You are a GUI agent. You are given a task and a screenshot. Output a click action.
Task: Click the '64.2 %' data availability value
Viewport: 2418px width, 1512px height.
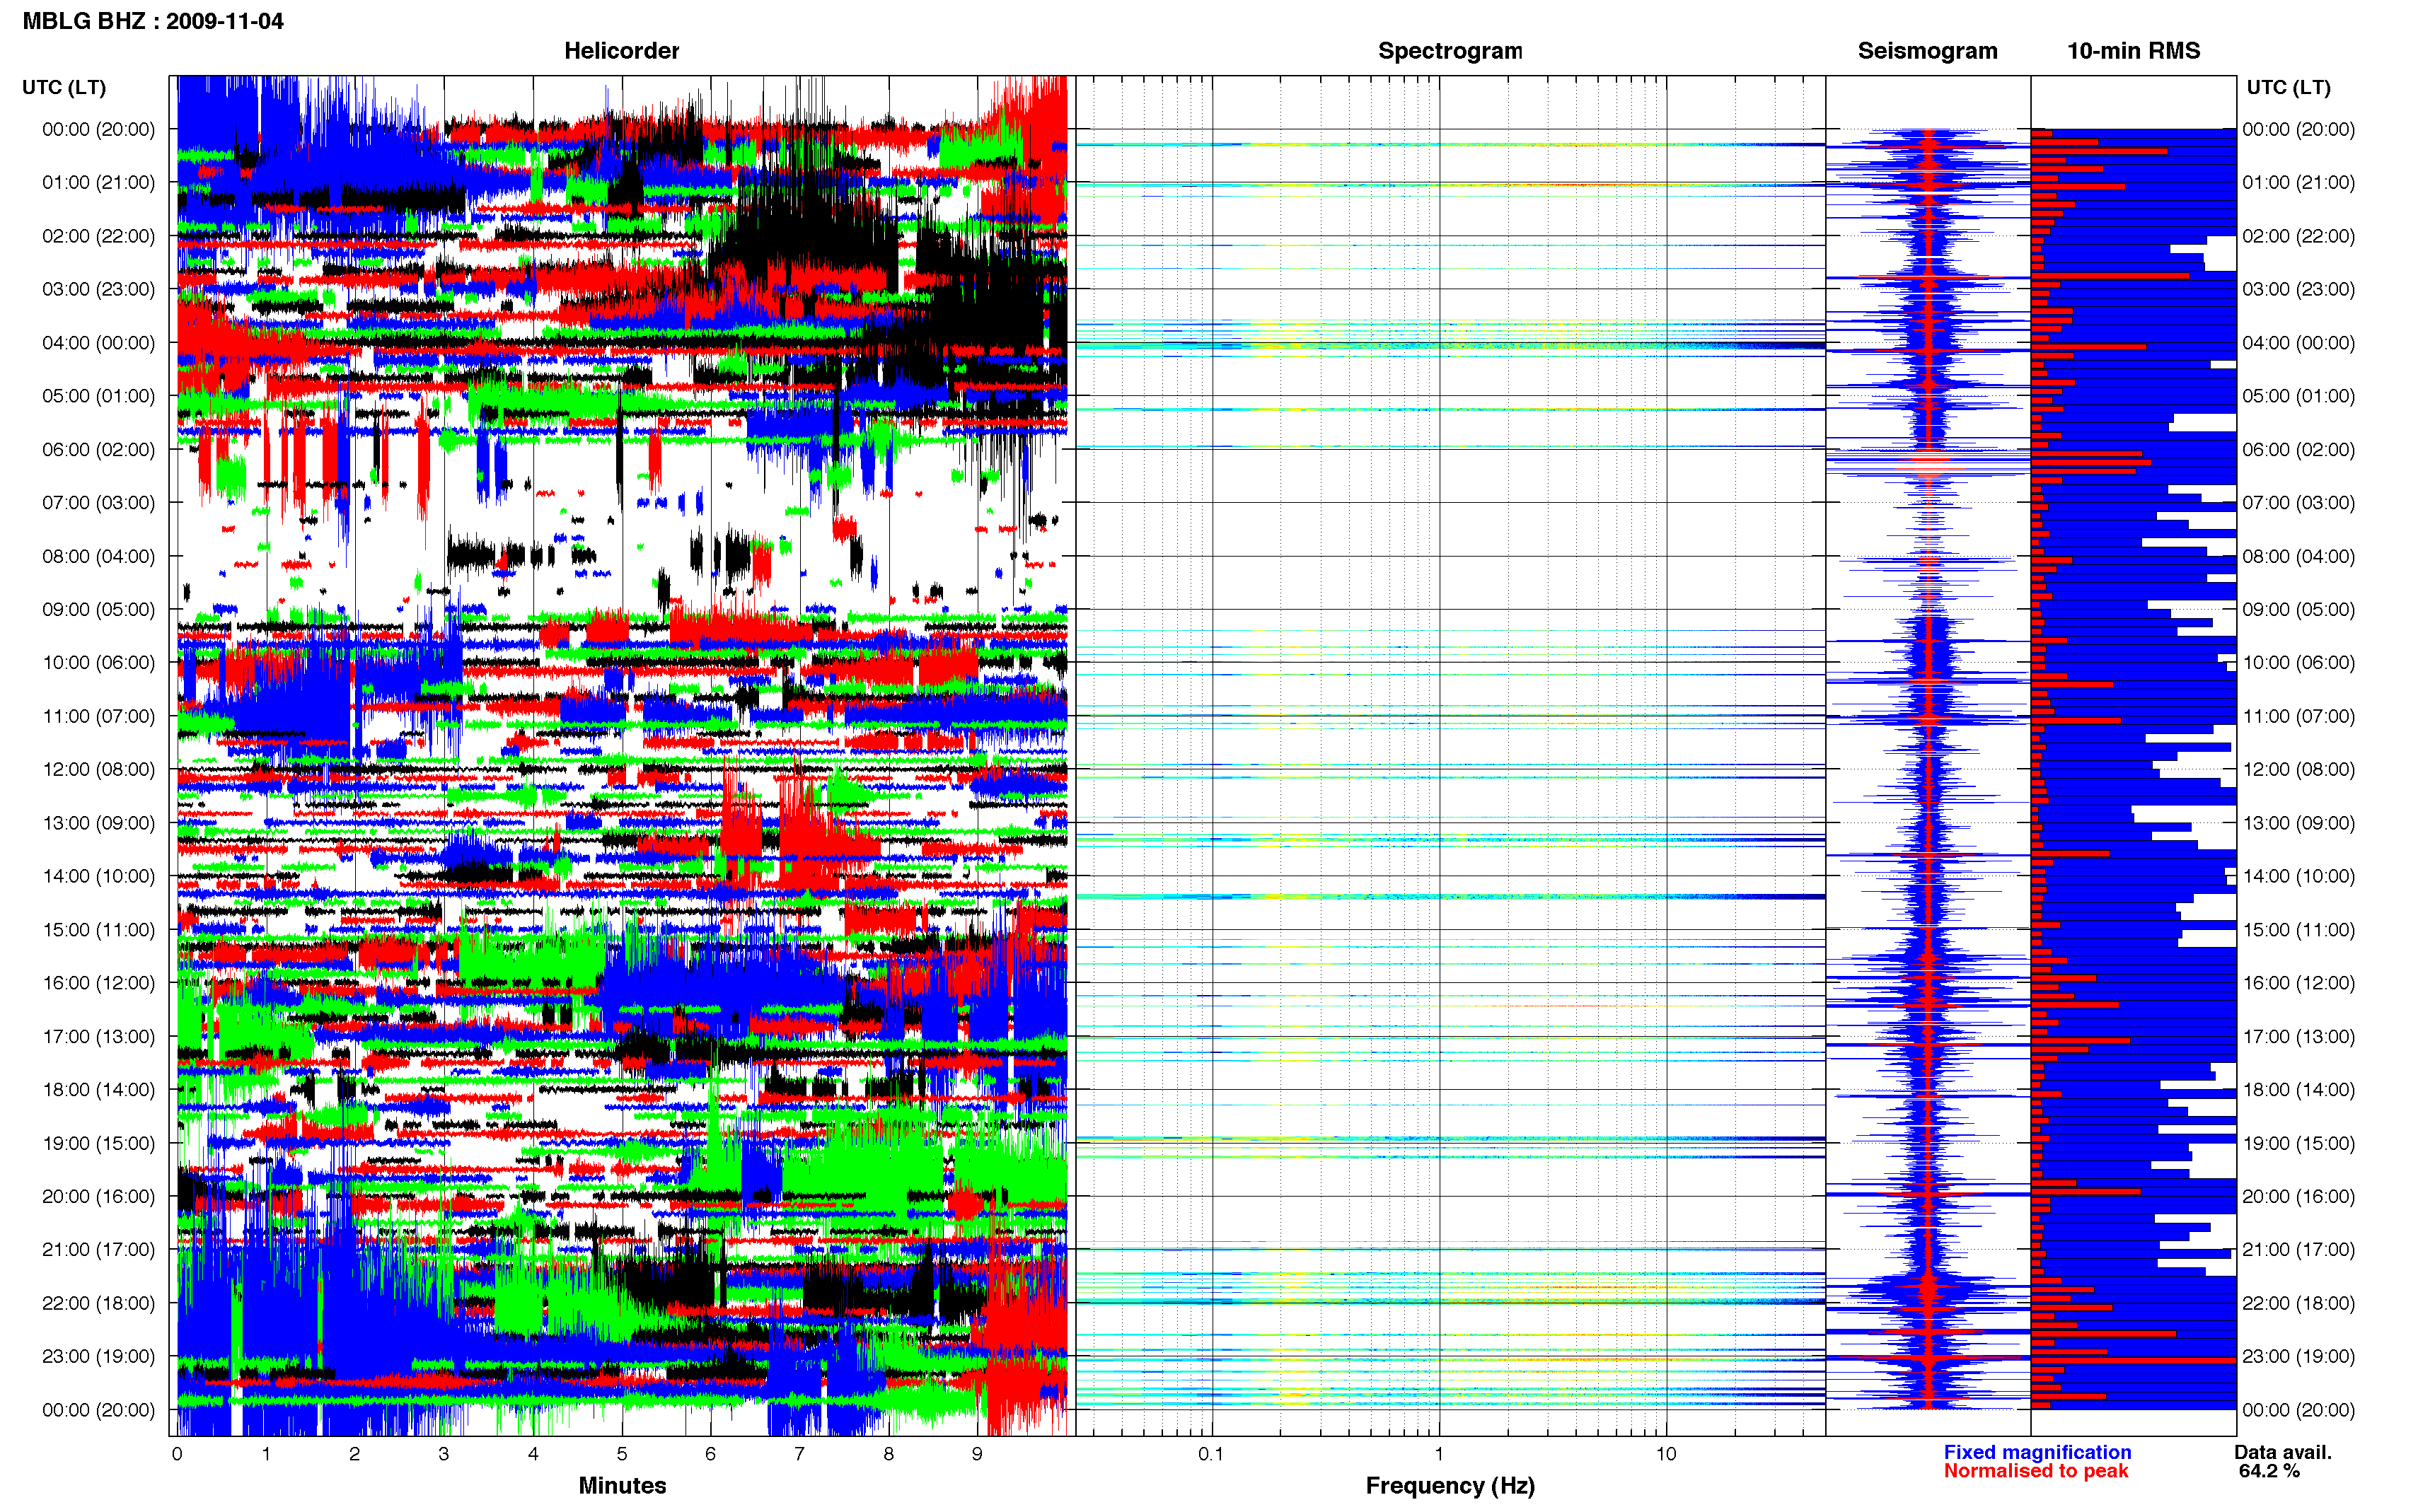2269,1471
